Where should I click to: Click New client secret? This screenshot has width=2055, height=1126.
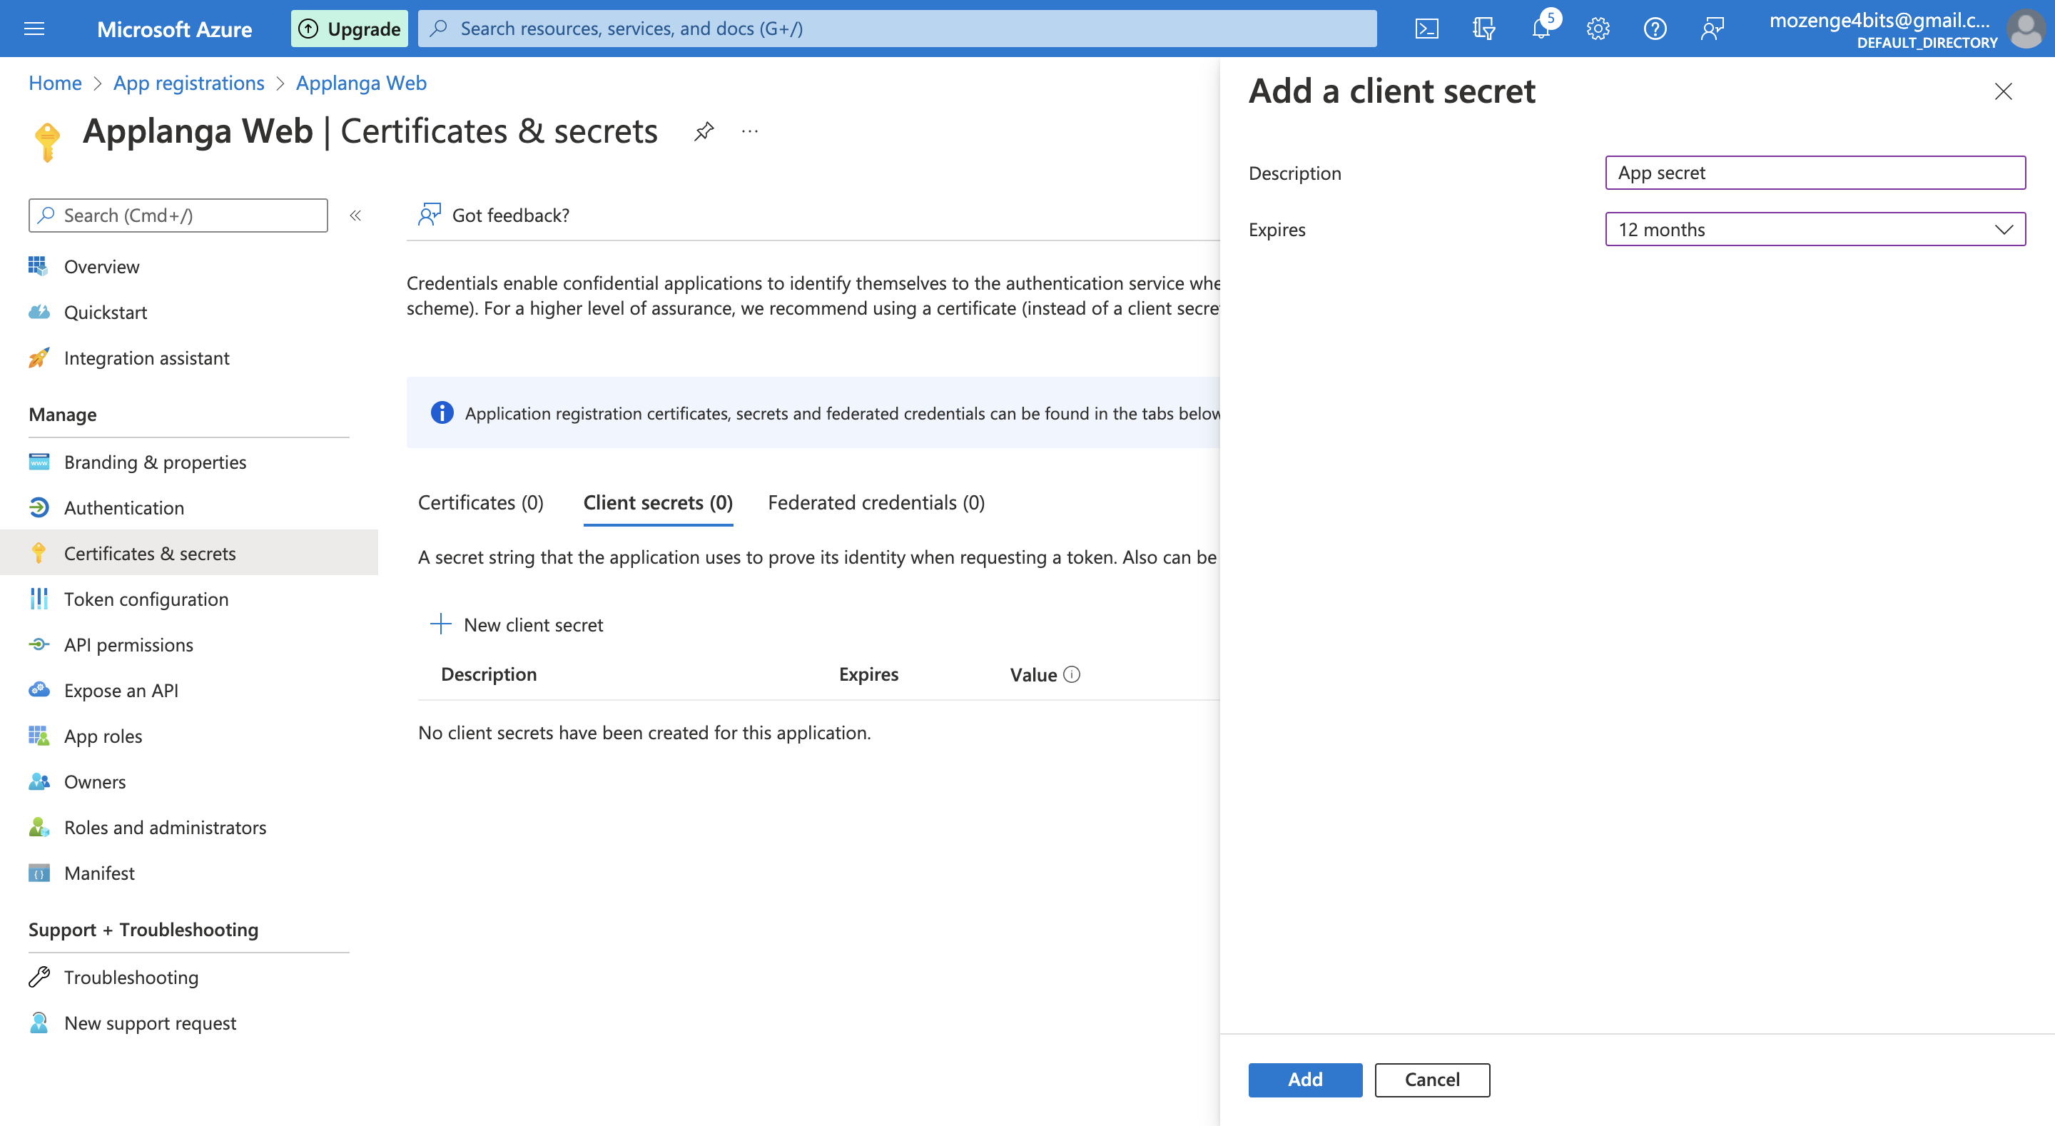[517, 624]
